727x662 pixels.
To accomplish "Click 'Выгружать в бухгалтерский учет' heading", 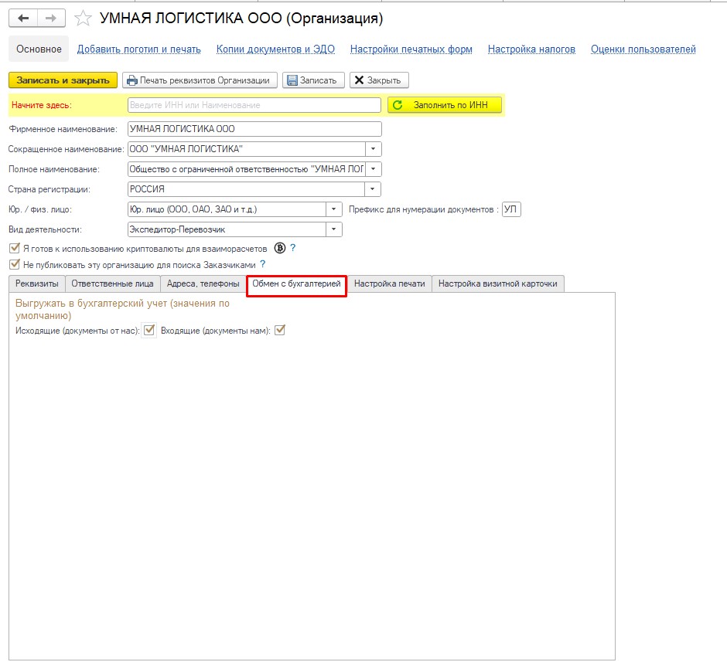I will point(122,309).
